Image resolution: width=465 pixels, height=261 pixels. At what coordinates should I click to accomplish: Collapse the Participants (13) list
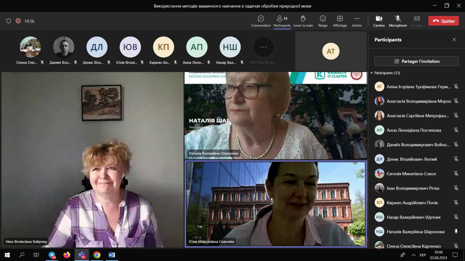tap(372, 73)
